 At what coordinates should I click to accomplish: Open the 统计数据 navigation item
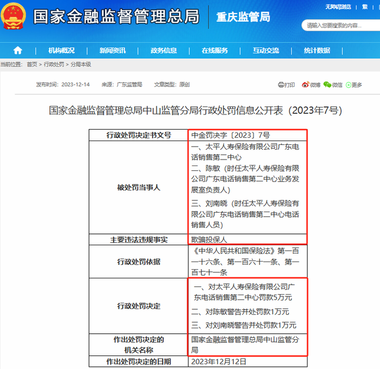click(317, 50)
